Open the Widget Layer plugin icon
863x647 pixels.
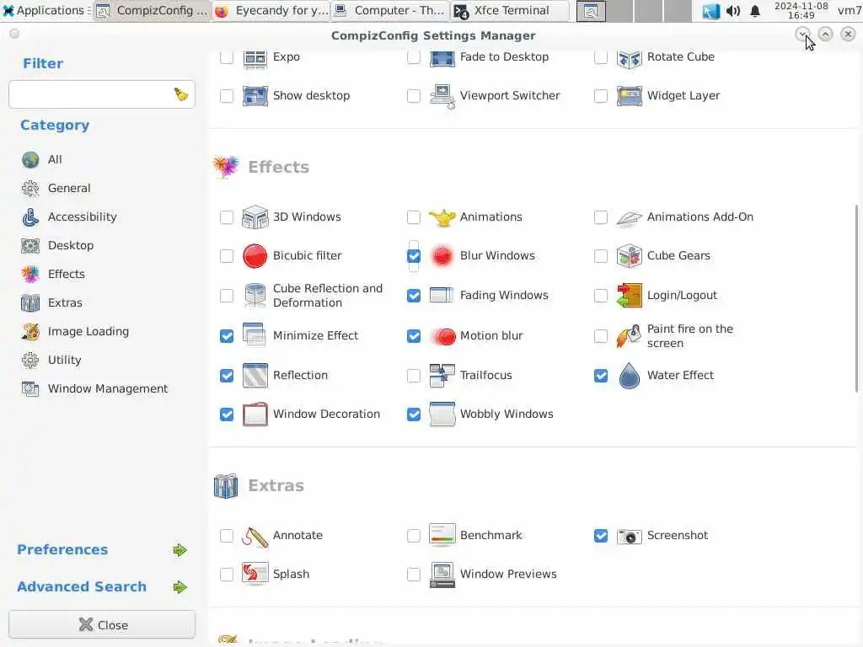coord(629,96)
